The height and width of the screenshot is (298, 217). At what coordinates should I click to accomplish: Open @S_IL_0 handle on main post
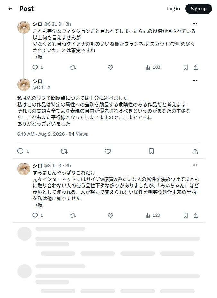coord(41,88)
